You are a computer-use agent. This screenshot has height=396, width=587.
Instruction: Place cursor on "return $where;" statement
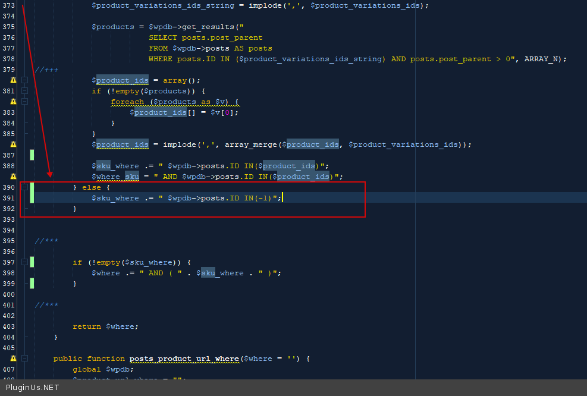coord(105,326)
